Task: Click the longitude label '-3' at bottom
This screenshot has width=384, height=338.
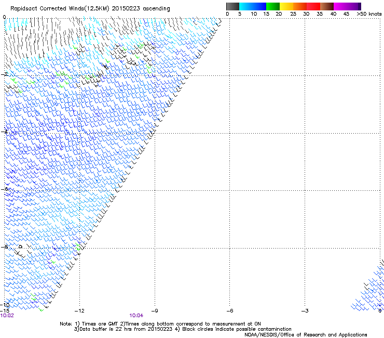Action: 305,311
